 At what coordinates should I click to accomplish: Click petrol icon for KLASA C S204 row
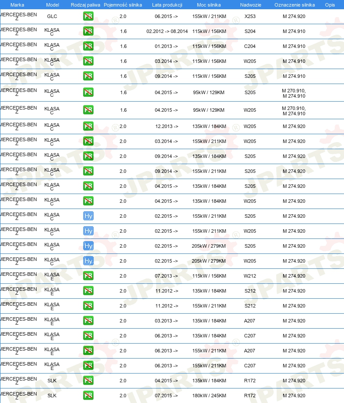[88, 31]
